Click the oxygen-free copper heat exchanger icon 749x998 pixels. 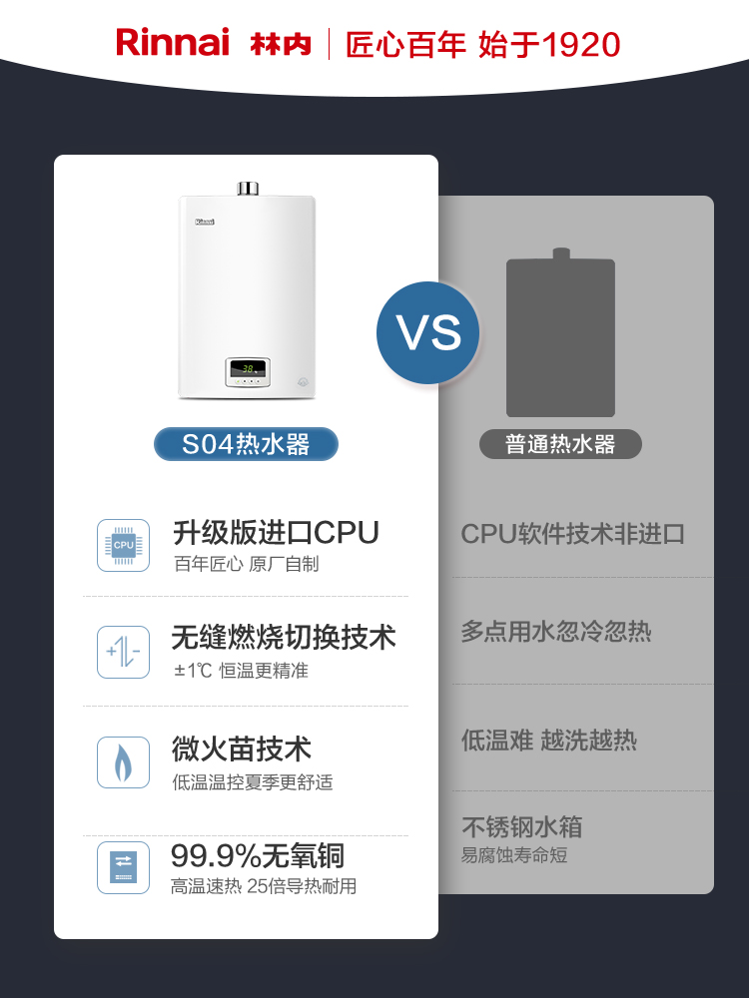pos(124,867)
